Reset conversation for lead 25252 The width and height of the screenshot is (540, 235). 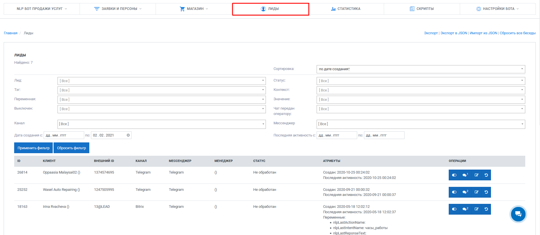pos(486,192)
